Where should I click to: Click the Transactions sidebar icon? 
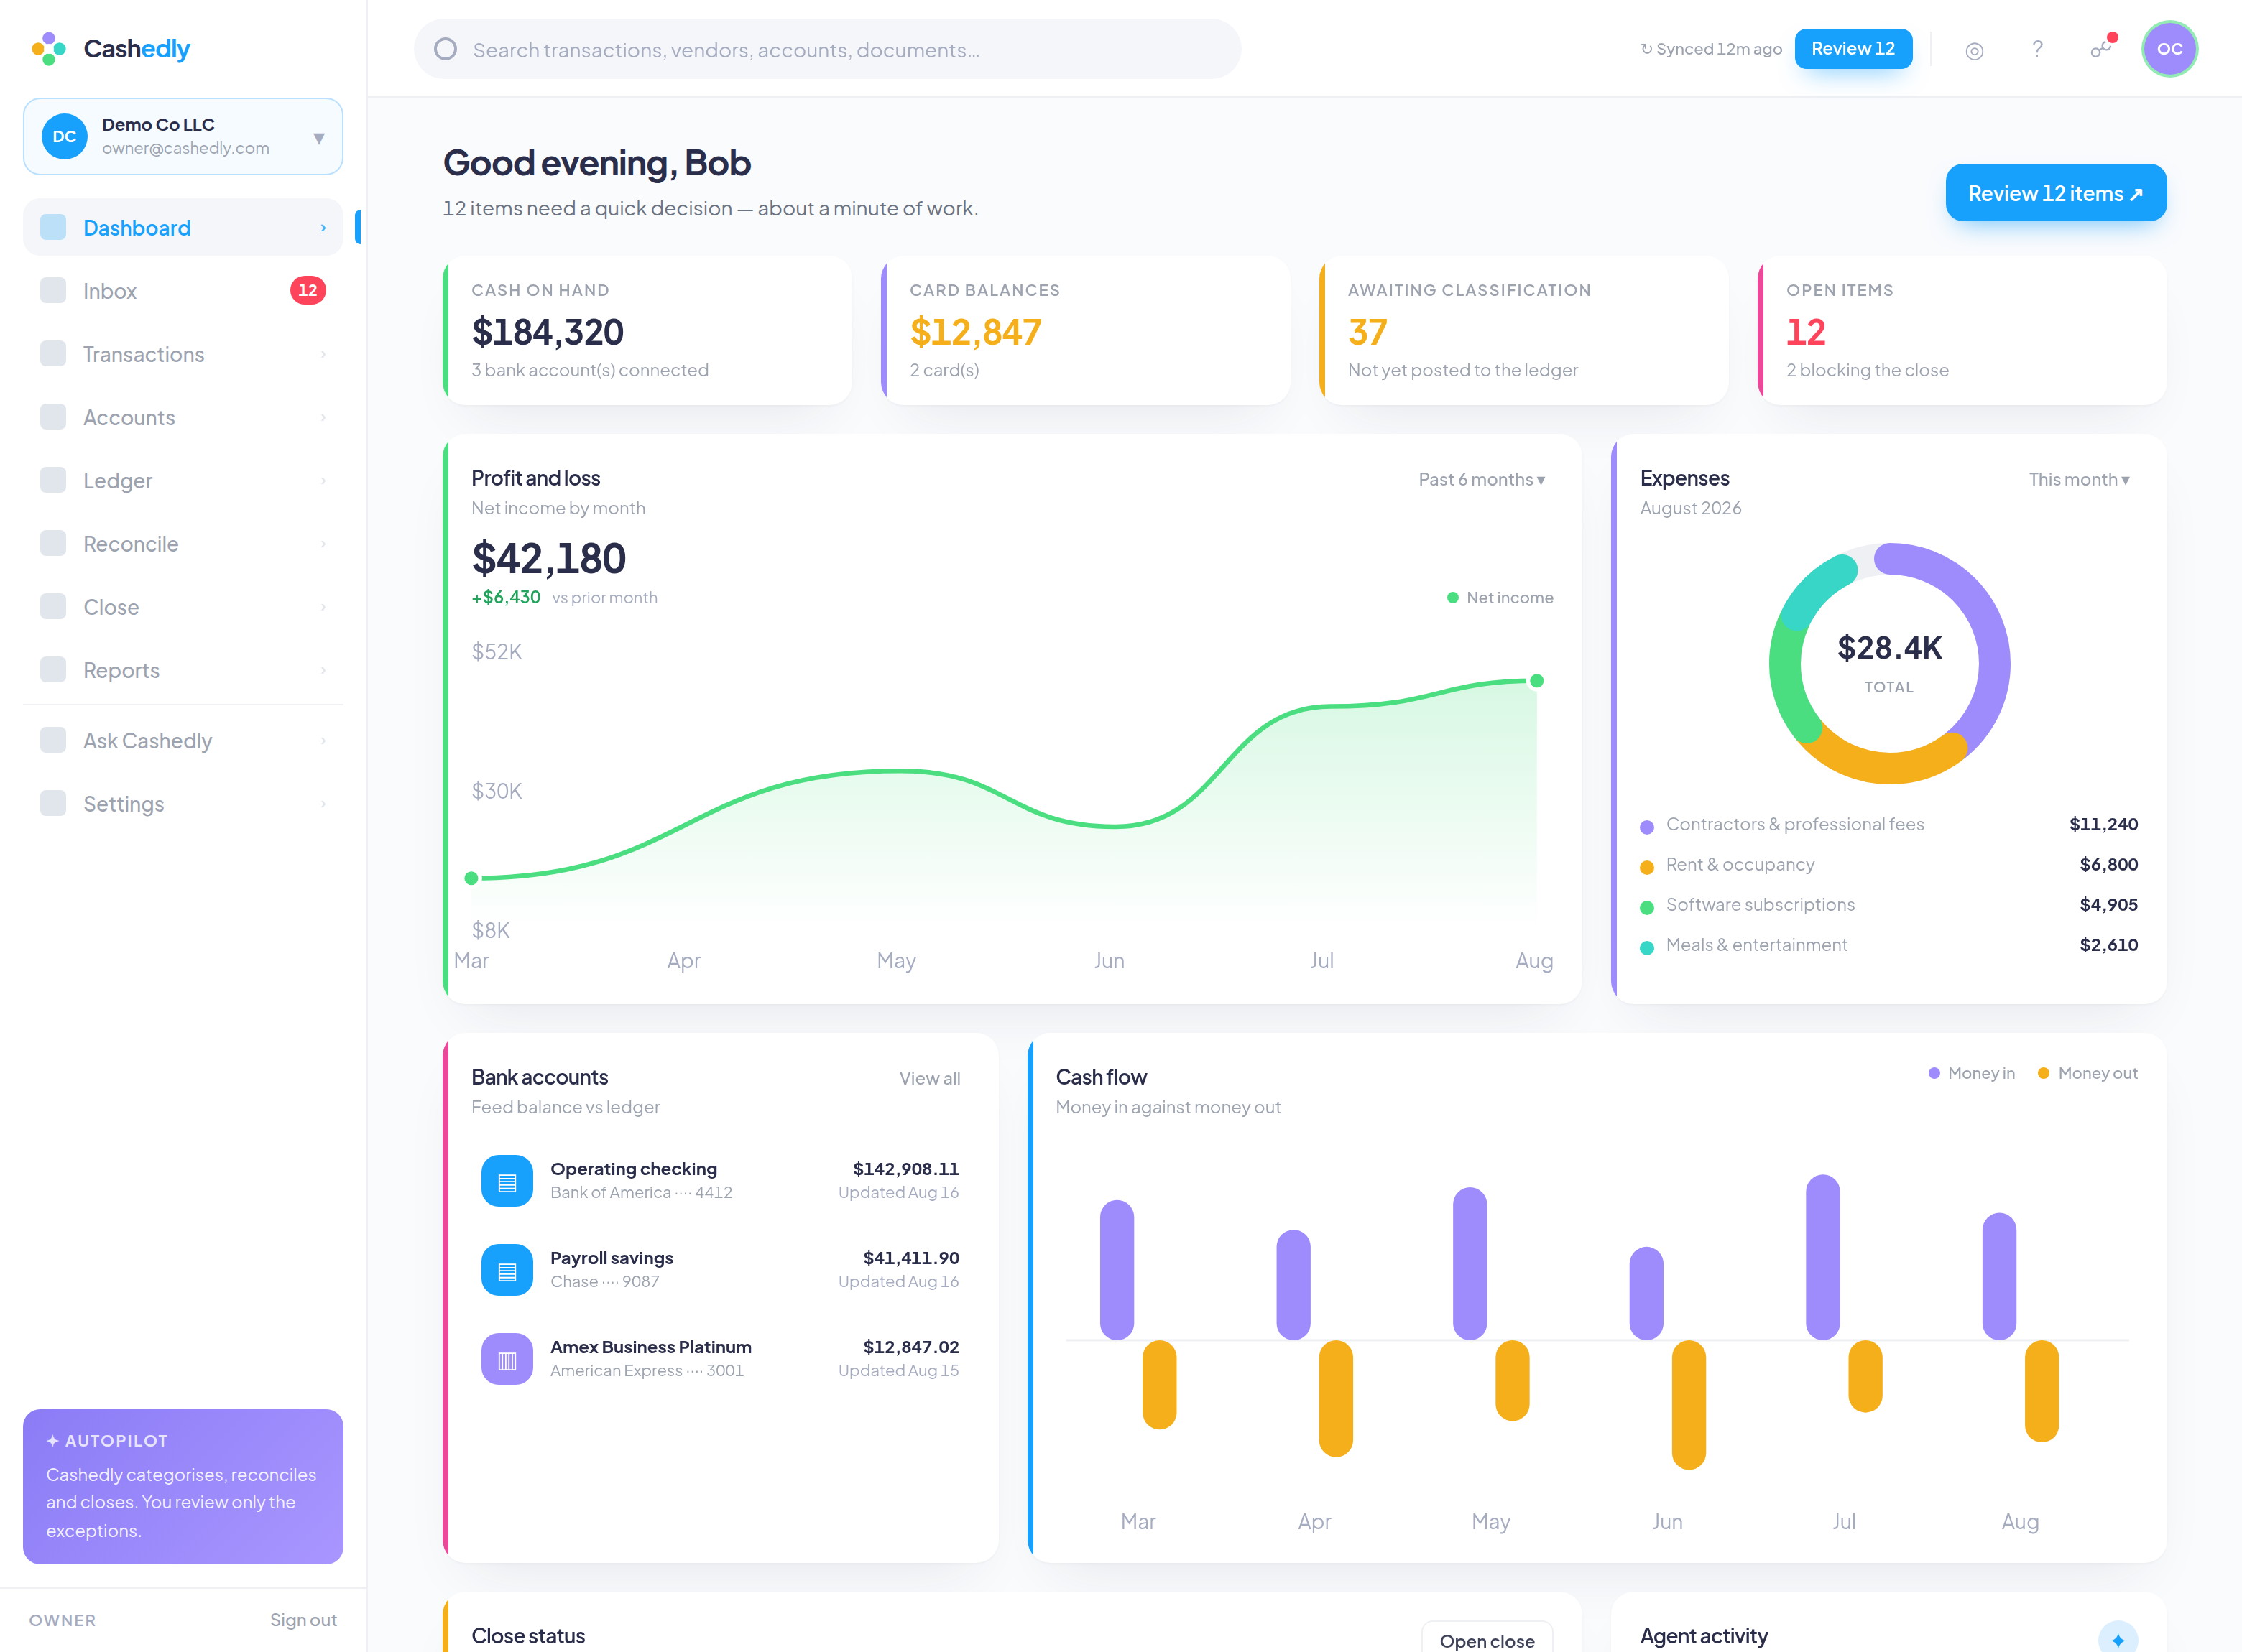pos(53,353)
